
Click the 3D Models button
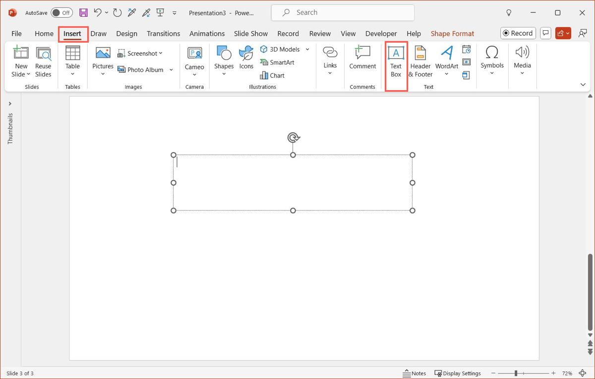pyautogui.click(x=280, y=50)
